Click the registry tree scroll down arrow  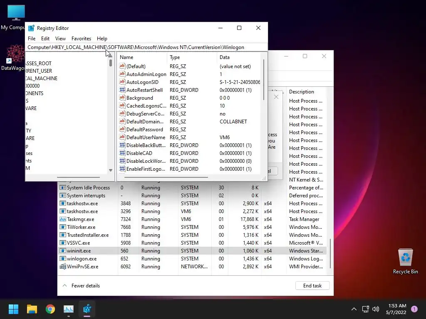pos(111,170)
